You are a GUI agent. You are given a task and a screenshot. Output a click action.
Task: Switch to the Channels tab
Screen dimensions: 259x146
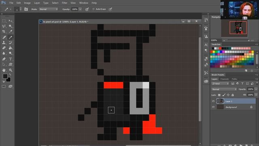click(225, 79)
